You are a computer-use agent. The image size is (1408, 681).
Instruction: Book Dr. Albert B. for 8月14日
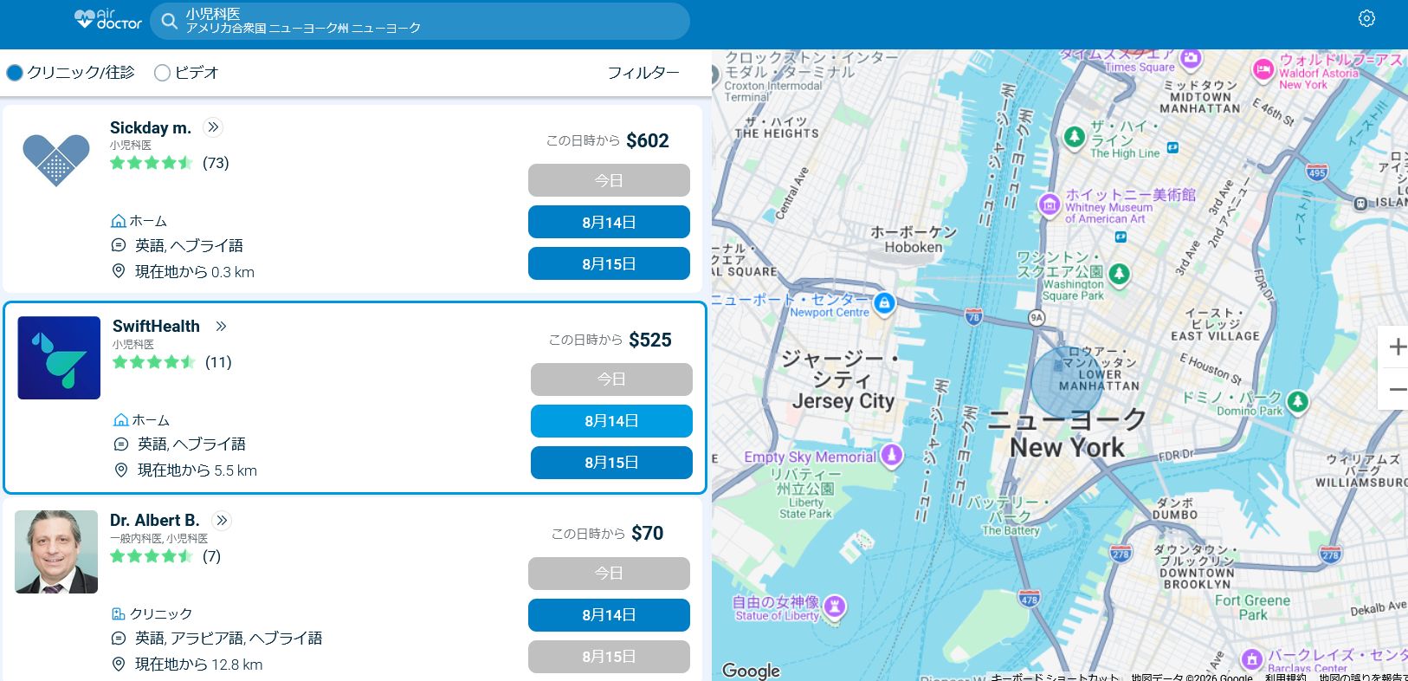click(609, 615)
